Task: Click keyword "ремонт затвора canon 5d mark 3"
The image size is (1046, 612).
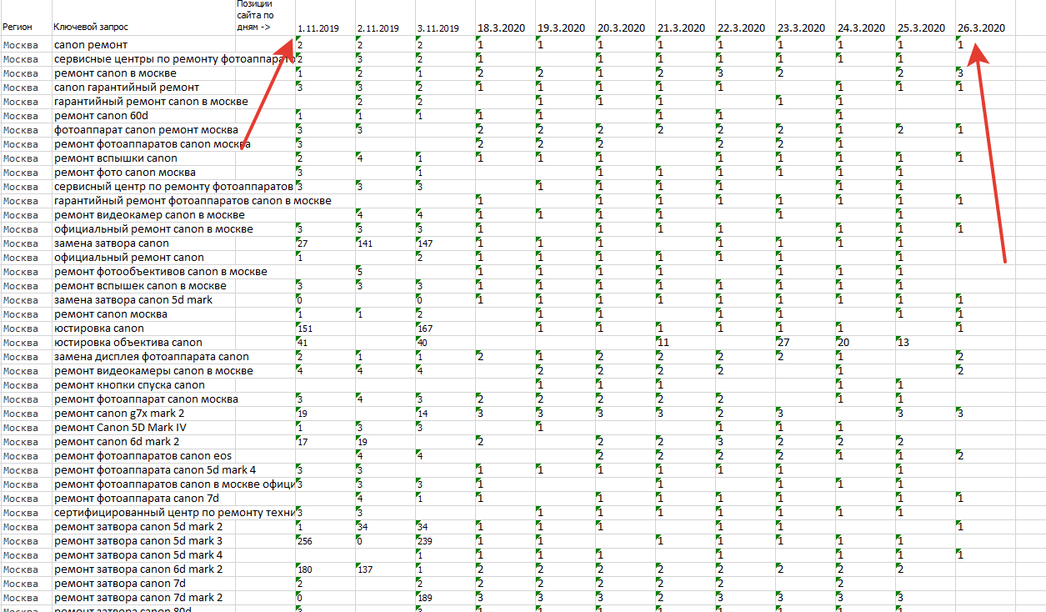Action: [x=138, y=540]
